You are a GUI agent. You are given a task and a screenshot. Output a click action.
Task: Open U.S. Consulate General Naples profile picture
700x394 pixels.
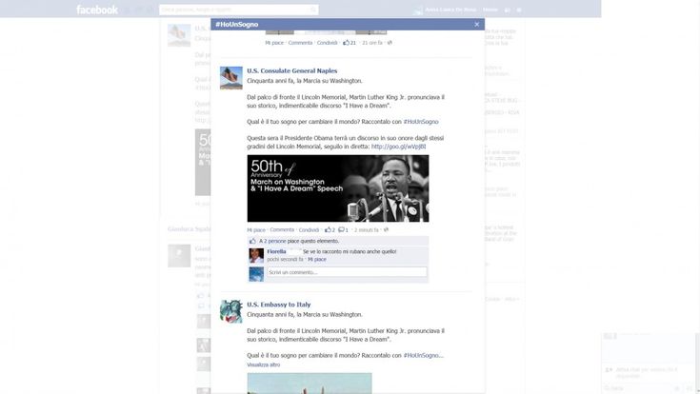pos(231,78)
